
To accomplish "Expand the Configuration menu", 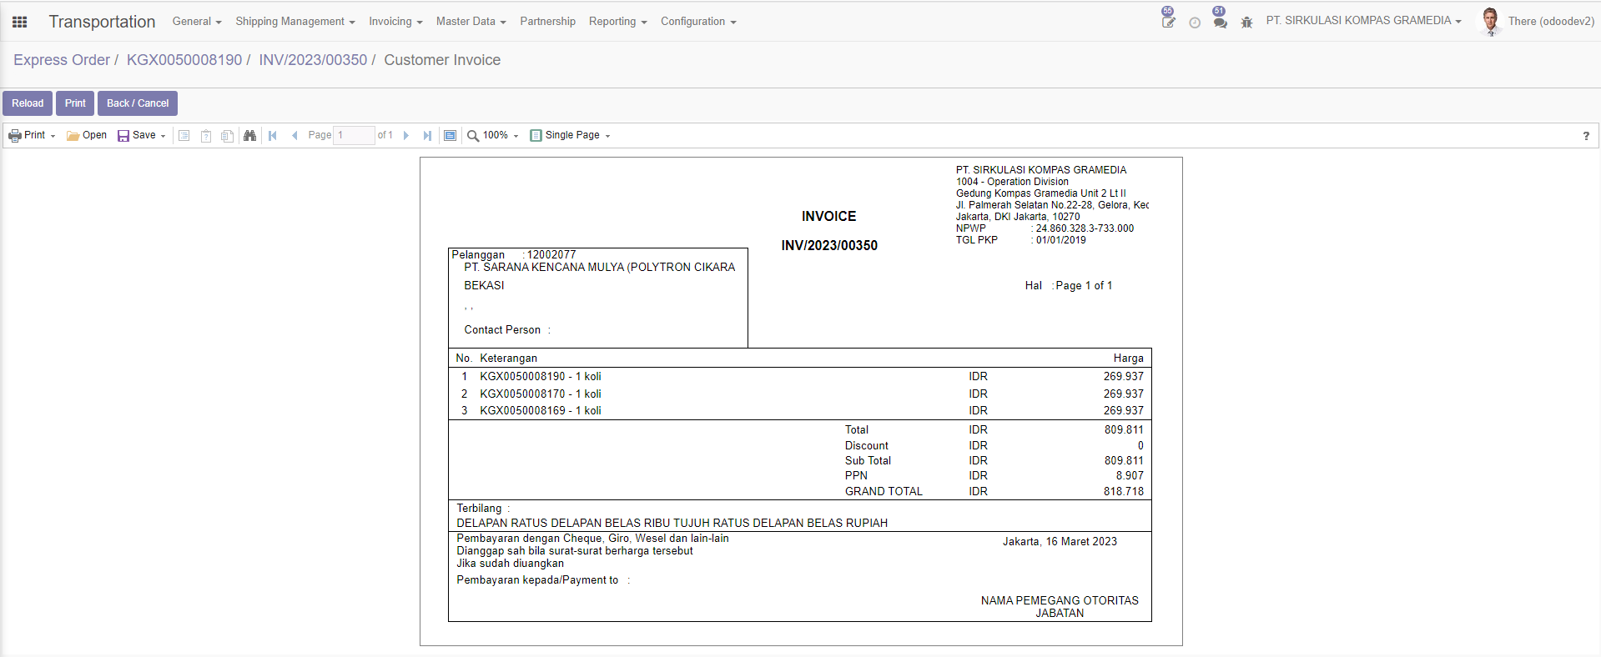I will (698, 22).
